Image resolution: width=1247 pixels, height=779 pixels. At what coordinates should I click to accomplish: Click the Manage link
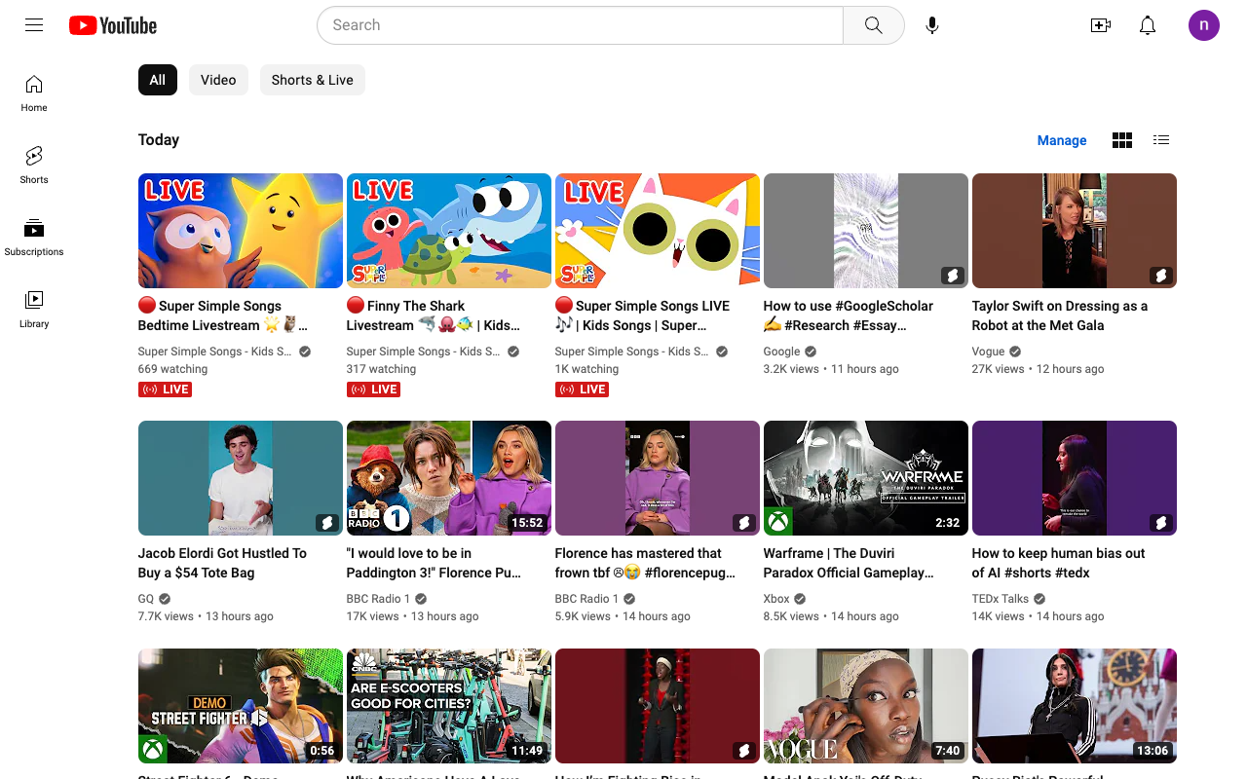(1062, 140)
